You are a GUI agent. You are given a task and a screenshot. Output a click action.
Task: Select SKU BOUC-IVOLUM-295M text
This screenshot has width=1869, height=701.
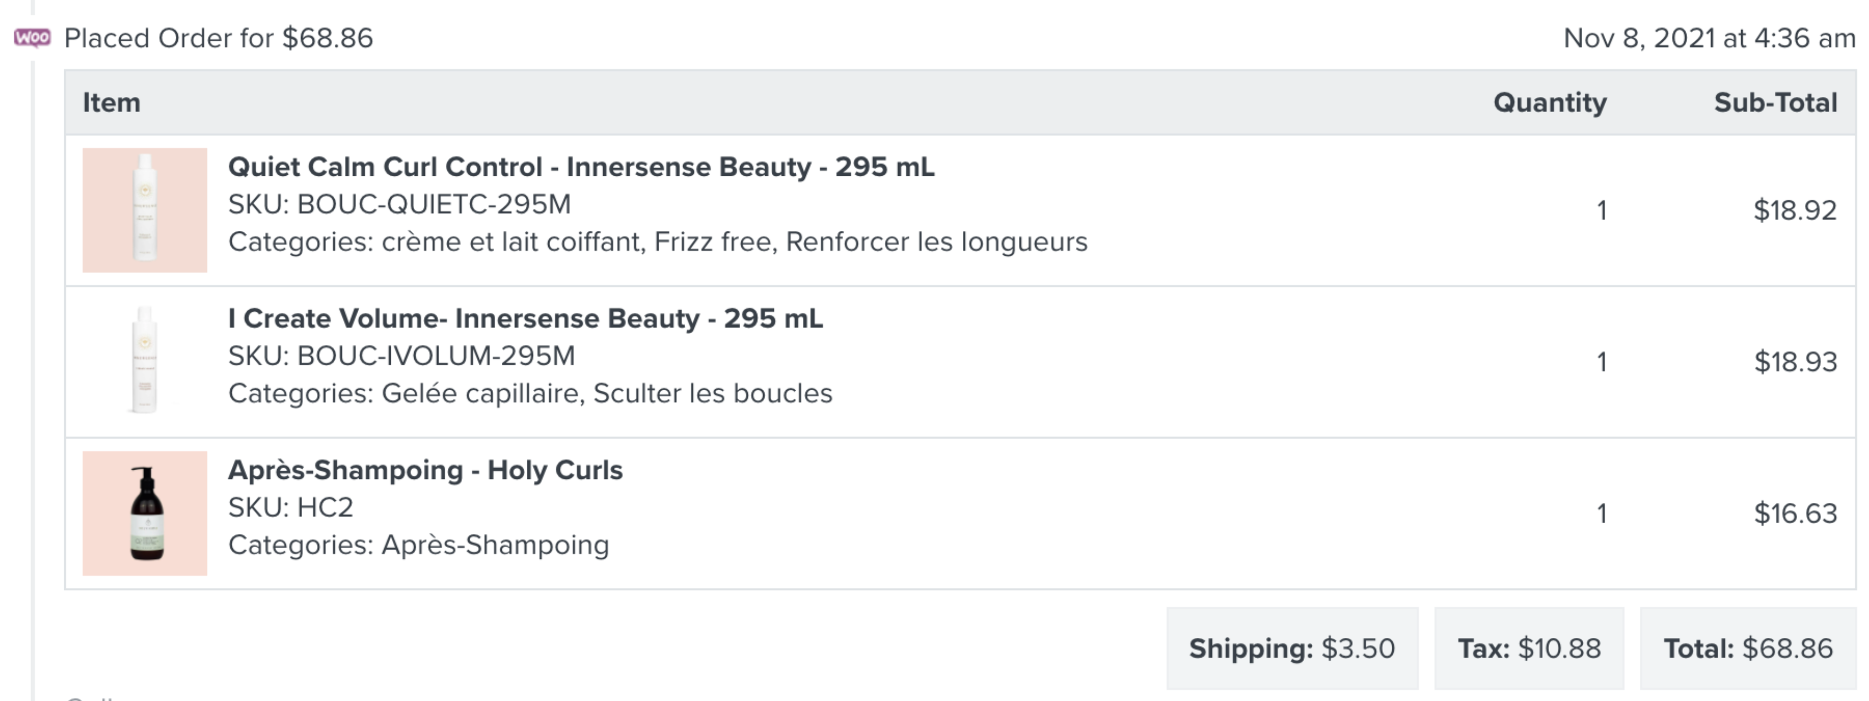[401, 356]
